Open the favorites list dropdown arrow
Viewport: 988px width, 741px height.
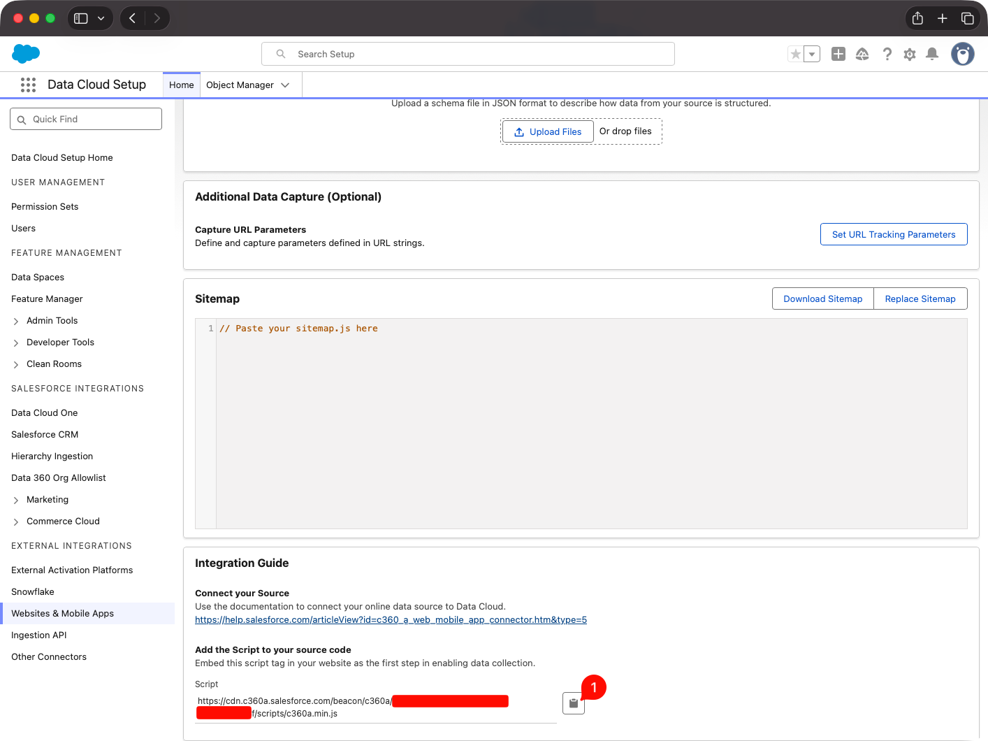(811, 53)
